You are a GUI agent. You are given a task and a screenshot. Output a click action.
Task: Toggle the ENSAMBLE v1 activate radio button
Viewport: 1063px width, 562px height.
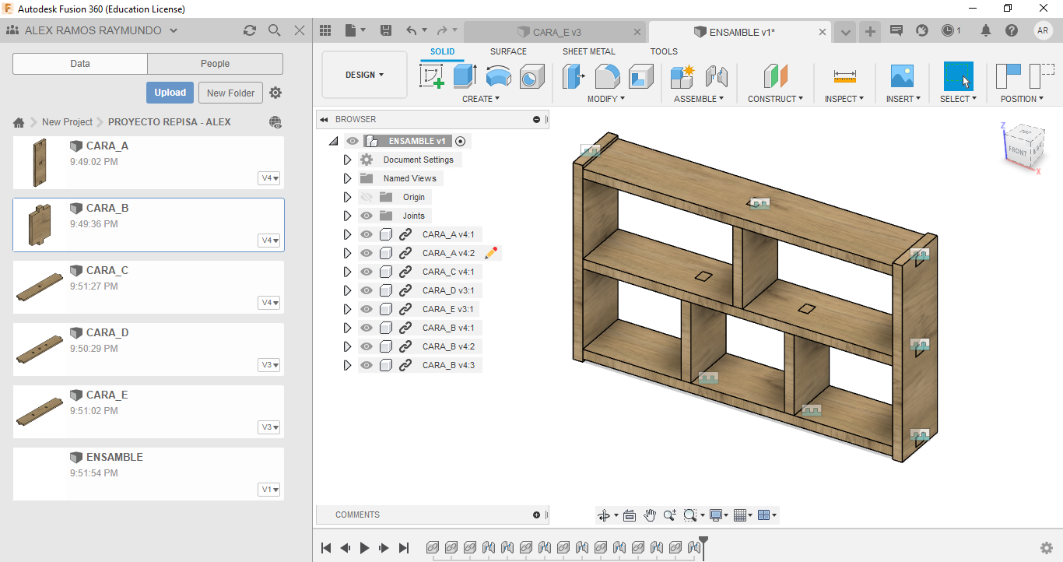(461, 141)
